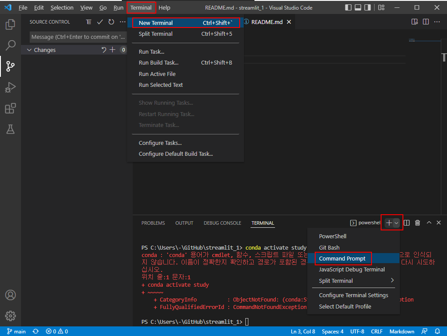The width and height of the screenshot is (447, 336).
Task: Choose PowerShell terminal profile
Action: coord(354,236)
